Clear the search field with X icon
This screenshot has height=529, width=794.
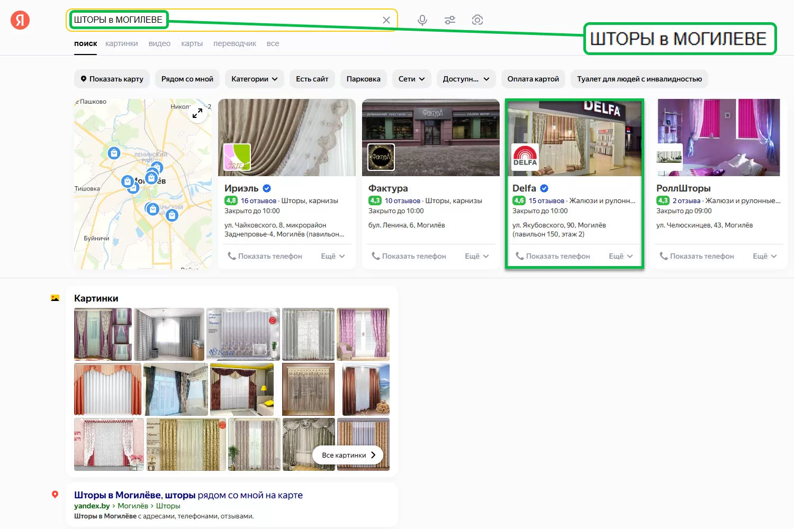point(386,20)
